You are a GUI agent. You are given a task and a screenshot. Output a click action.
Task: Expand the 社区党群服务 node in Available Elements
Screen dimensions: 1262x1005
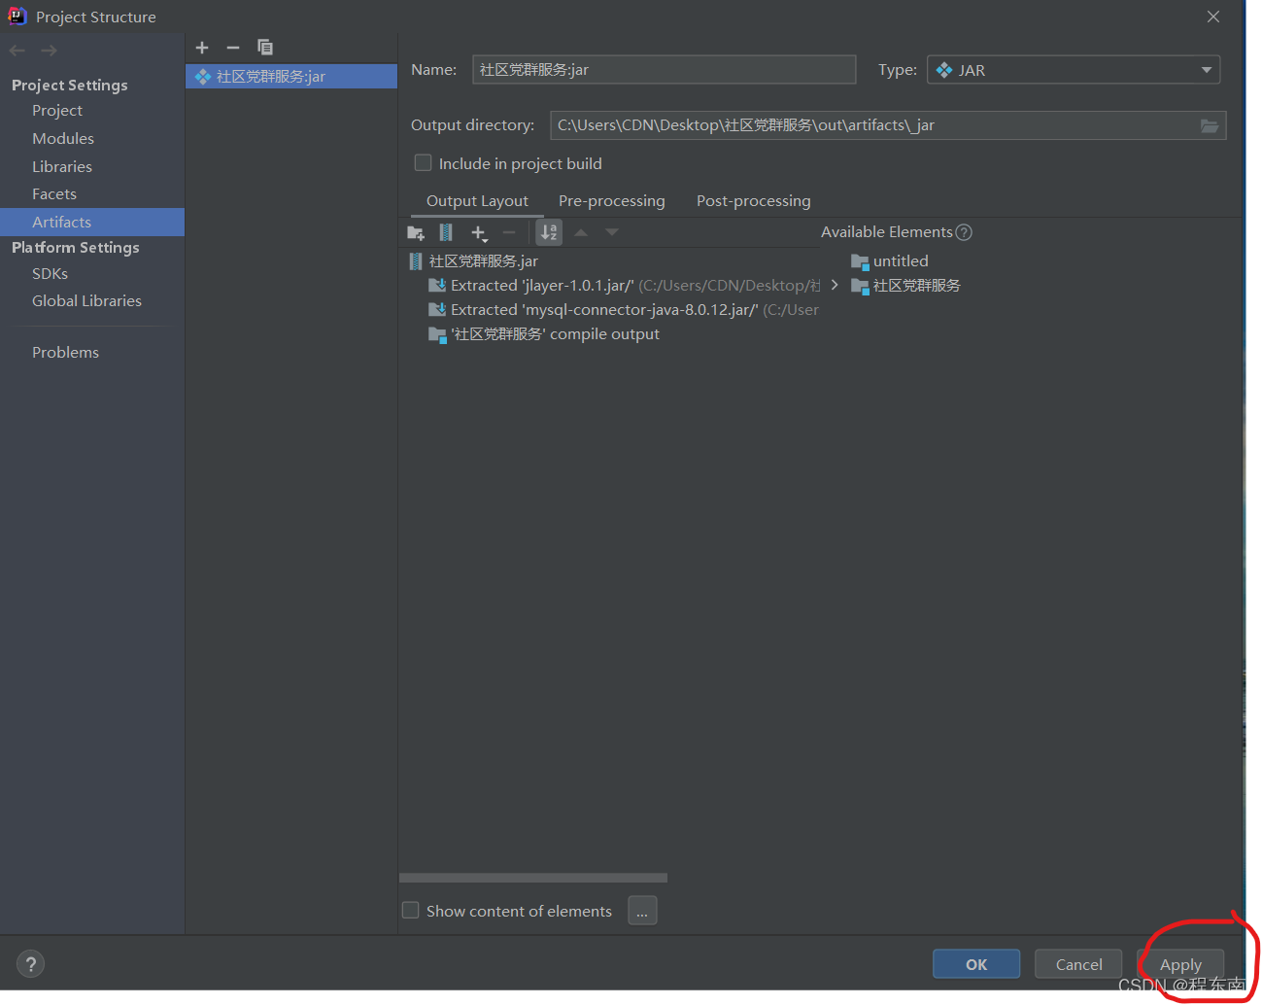pos(835,286)
